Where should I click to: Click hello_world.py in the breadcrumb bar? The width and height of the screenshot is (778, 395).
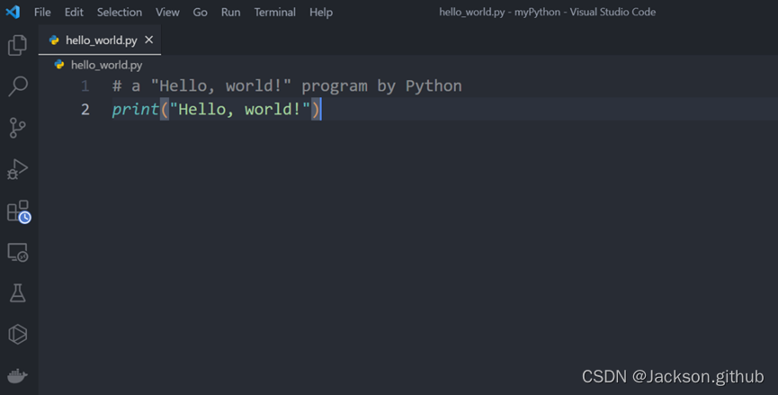pyautogui.click(x=106, y=65)
